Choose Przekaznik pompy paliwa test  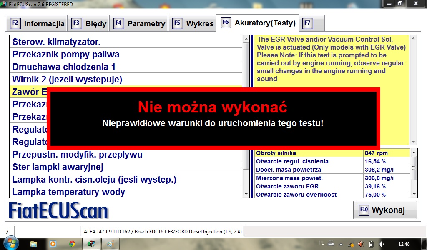[x=126, y=55]
